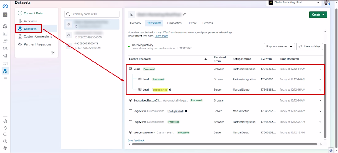This screenshot has height=153, width=338.
Task: Open the settings gear in sidebar
Action: [6, 121]
